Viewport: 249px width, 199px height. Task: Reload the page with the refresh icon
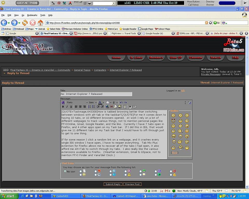click(x=25, y=23)
